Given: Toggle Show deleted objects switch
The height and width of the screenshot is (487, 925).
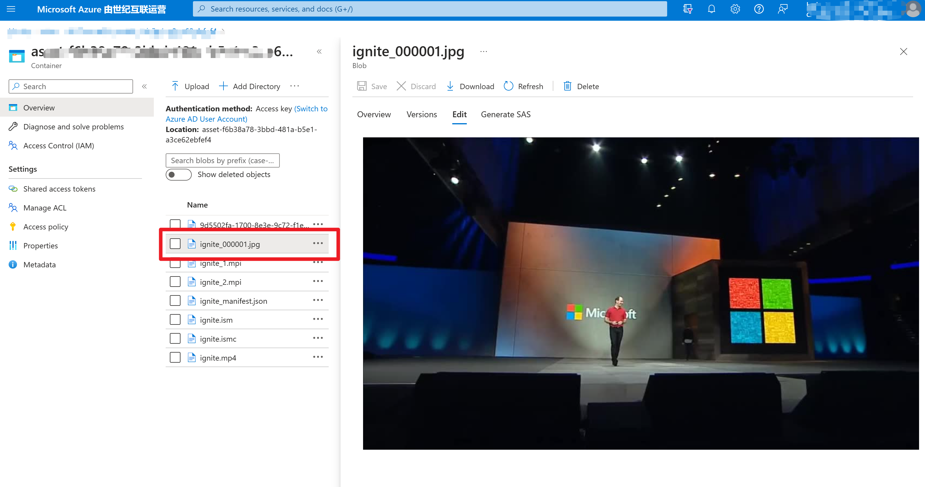Looking at the screenshot, I should [x=178, y=175].
